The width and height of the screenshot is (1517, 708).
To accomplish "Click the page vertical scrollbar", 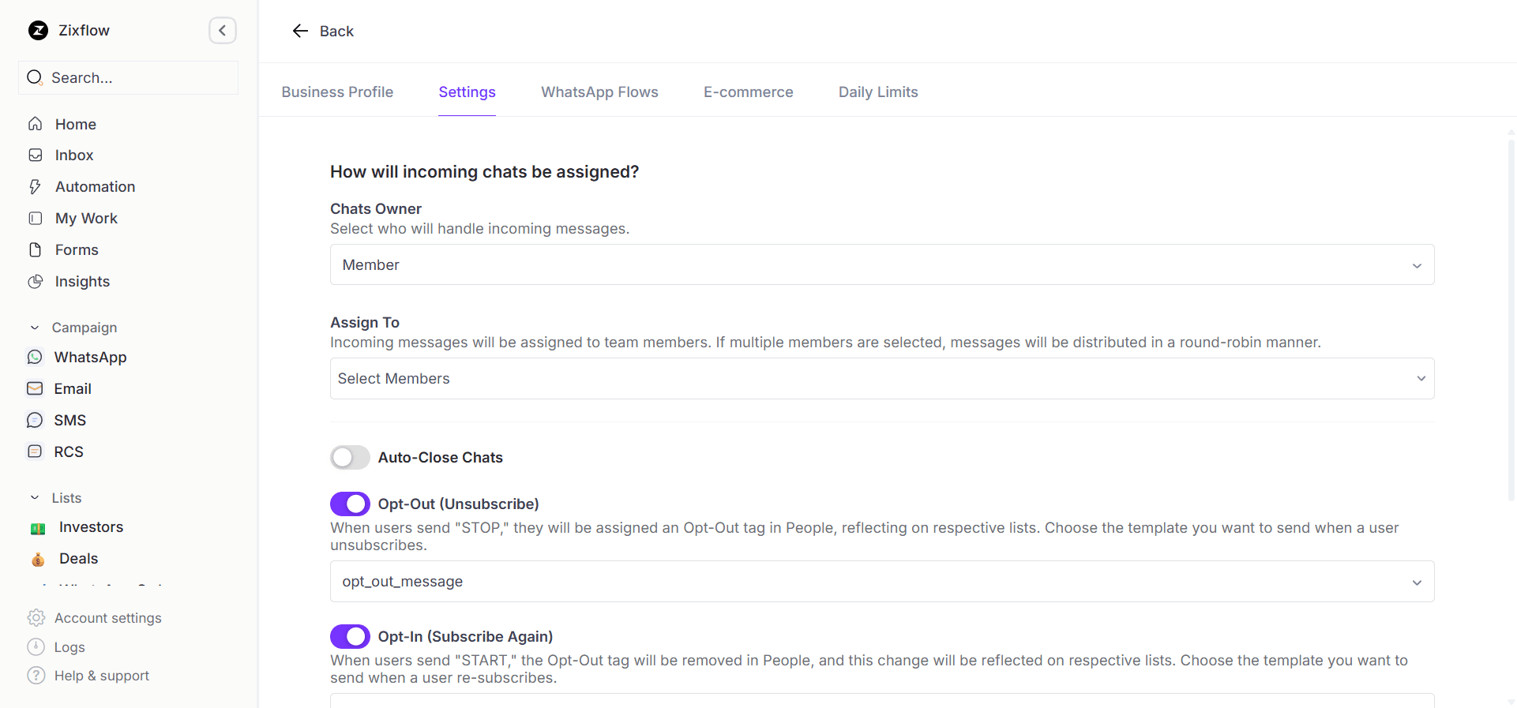I will [1511, 320].
